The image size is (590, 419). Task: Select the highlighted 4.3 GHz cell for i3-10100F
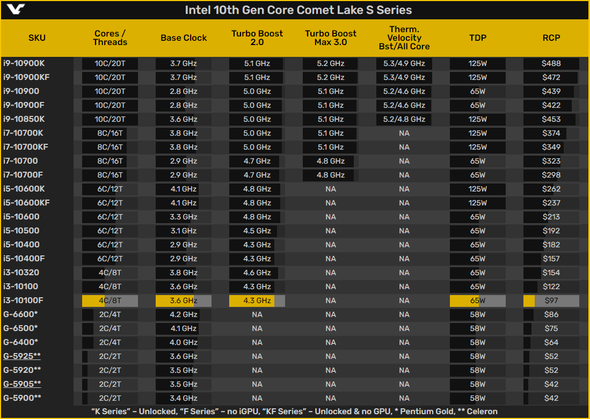[x=257, y=300]
